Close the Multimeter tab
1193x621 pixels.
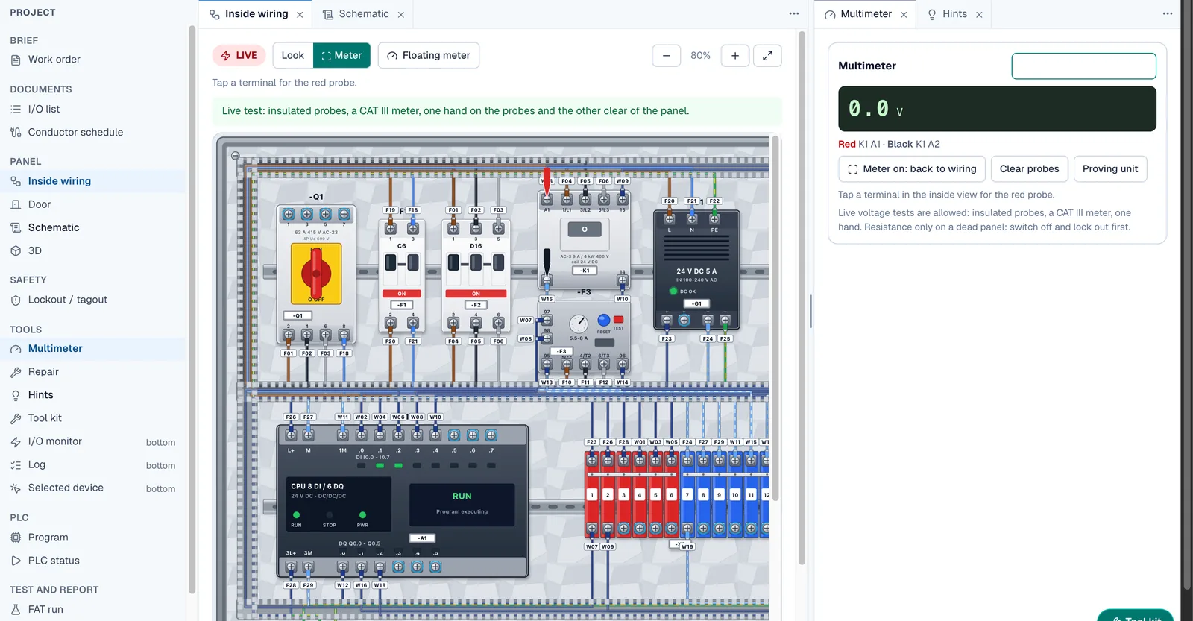coord(904,15)
